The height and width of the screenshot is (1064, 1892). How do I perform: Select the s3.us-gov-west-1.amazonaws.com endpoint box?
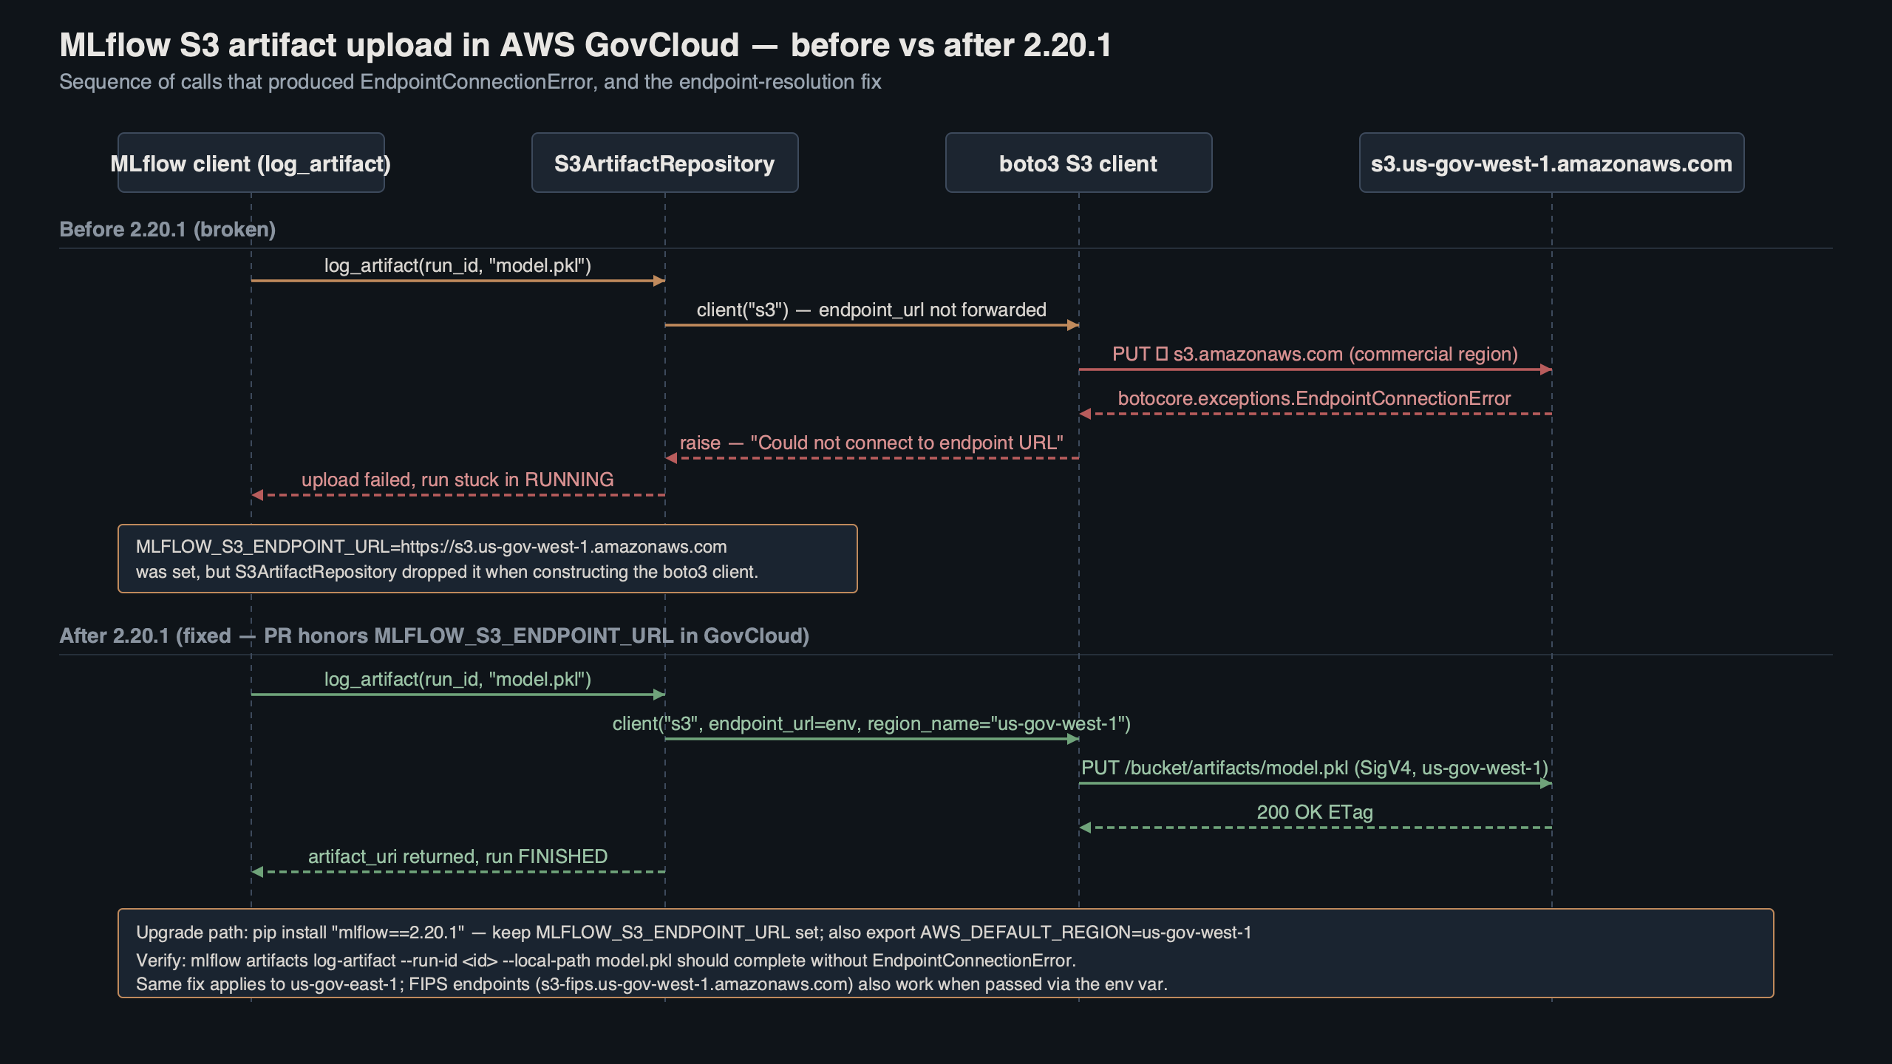click(x=1551, y=163)
